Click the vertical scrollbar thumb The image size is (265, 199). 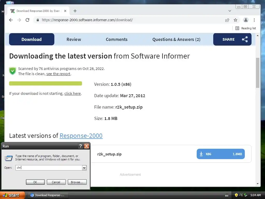coord(257,73)
